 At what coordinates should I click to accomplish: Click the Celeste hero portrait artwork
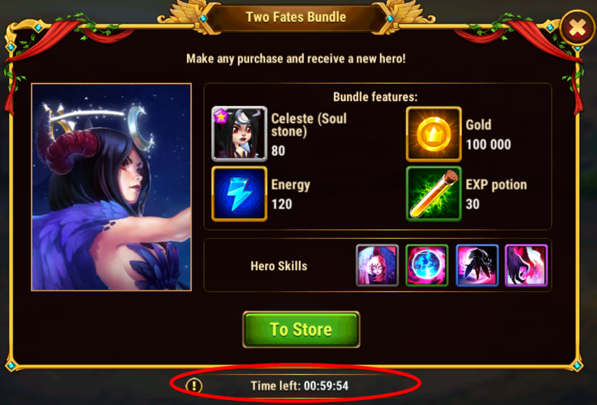(111, 187)
